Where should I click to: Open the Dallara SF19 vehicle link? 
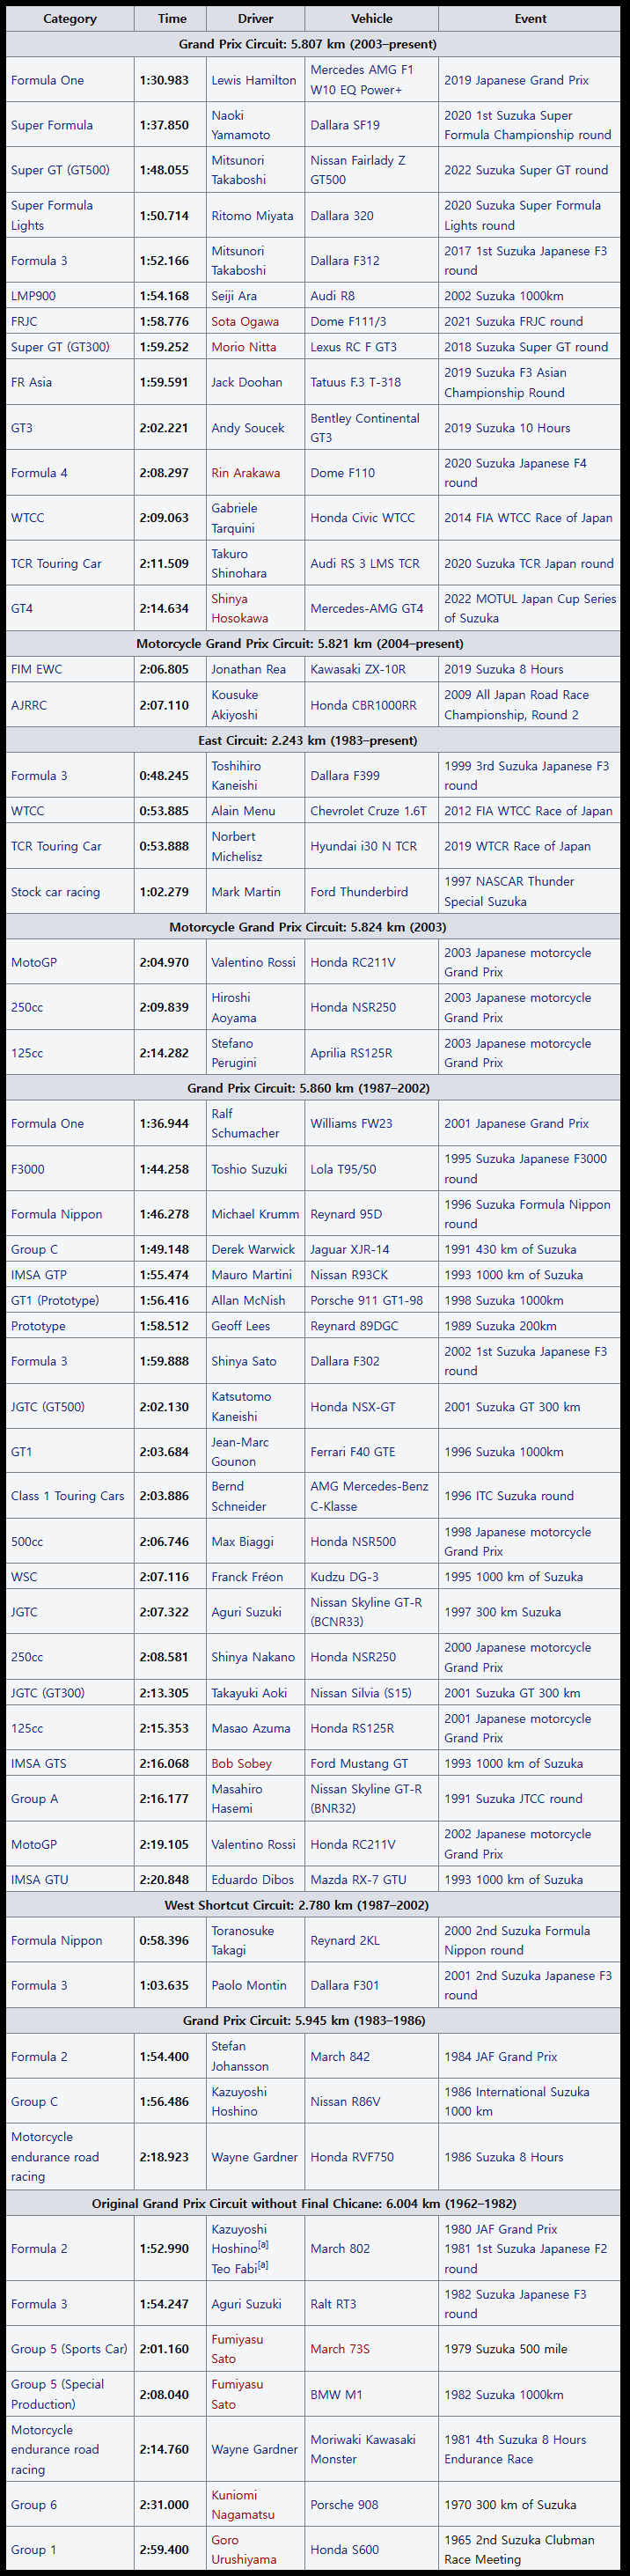344,125
